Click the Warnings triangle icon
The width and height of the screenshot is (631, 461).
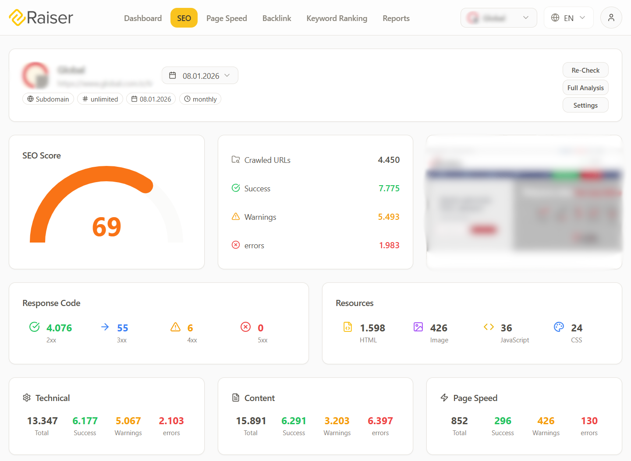point(236,216)
